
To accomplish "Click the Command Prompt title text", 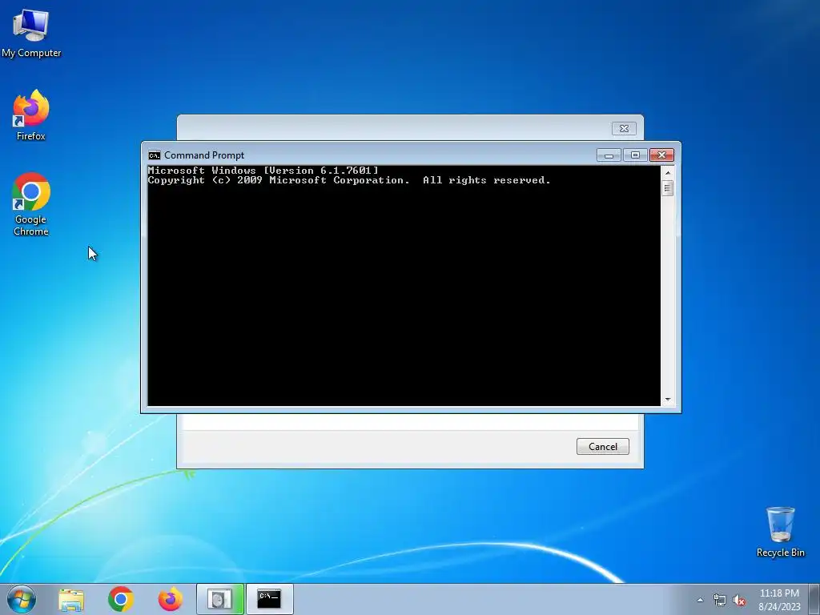I will point(204,155).
